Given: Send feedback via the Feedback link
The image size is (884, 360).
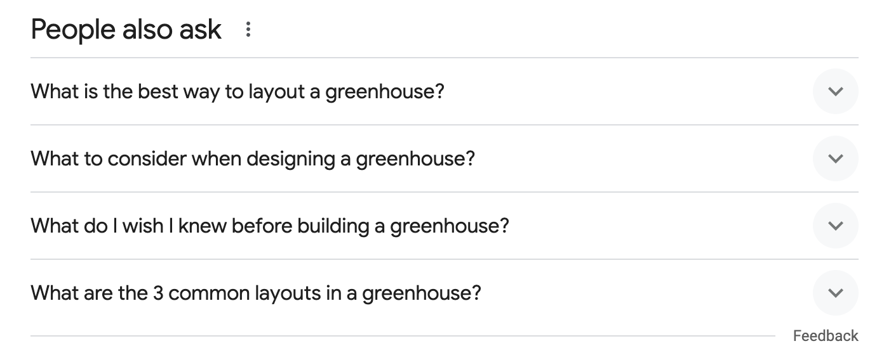Looking at the screenshot, I should (x=825, y=335).
